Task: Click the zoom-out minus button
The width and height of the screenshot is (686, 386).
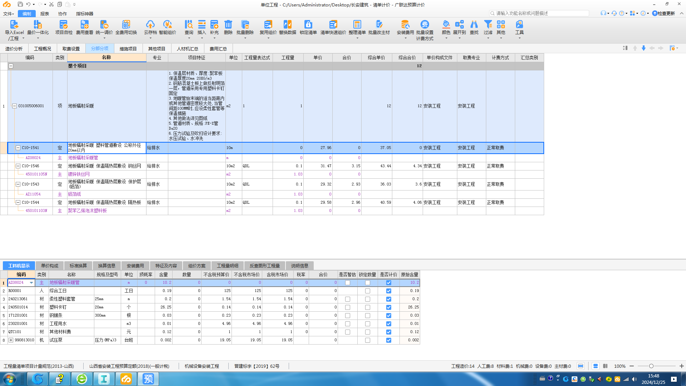Action: [x=632, y=366]
